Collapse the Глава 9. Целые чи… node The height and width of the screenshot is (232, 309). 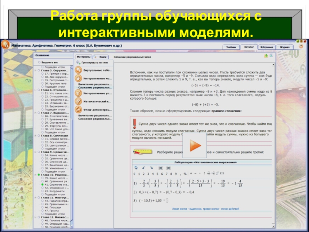click(x=36, y=152)
